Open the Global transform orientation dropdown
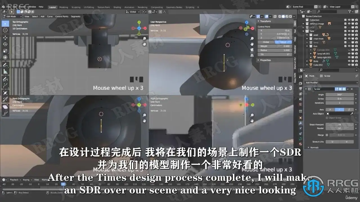360x202 pixels. tap(133, 12)
